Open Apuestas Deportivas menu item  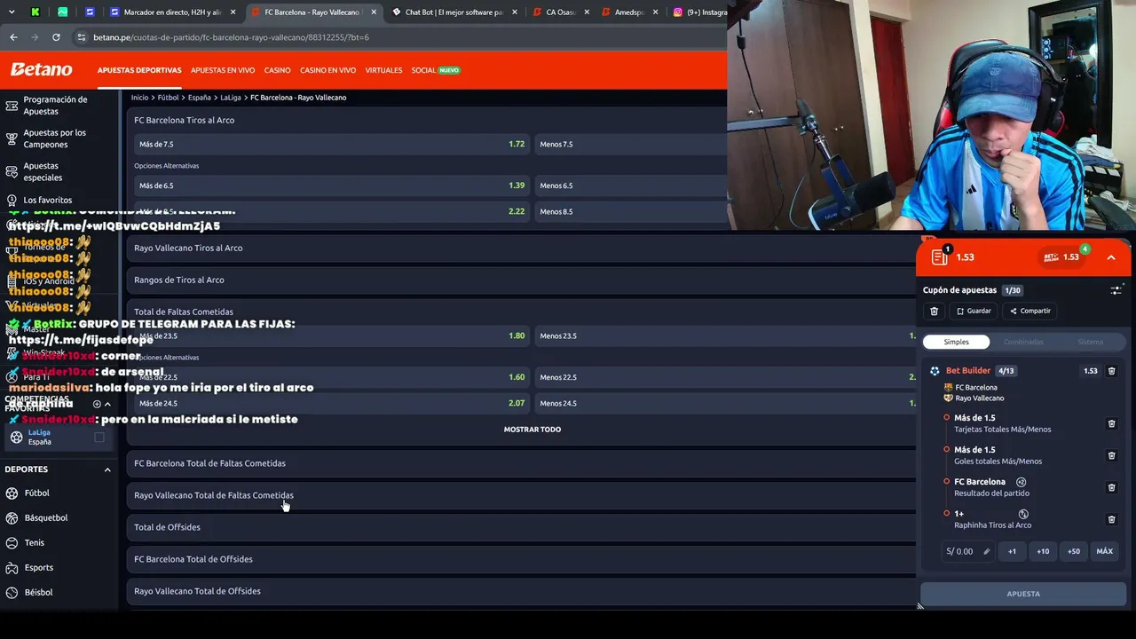tap(139, 70)
